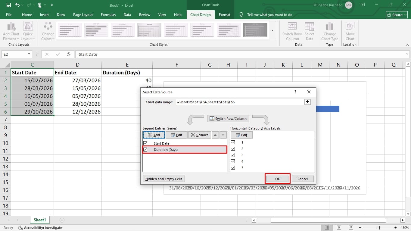Viewport: 411px width, 231px height.
Task: Switch to the Format tab
Action: 225,14
